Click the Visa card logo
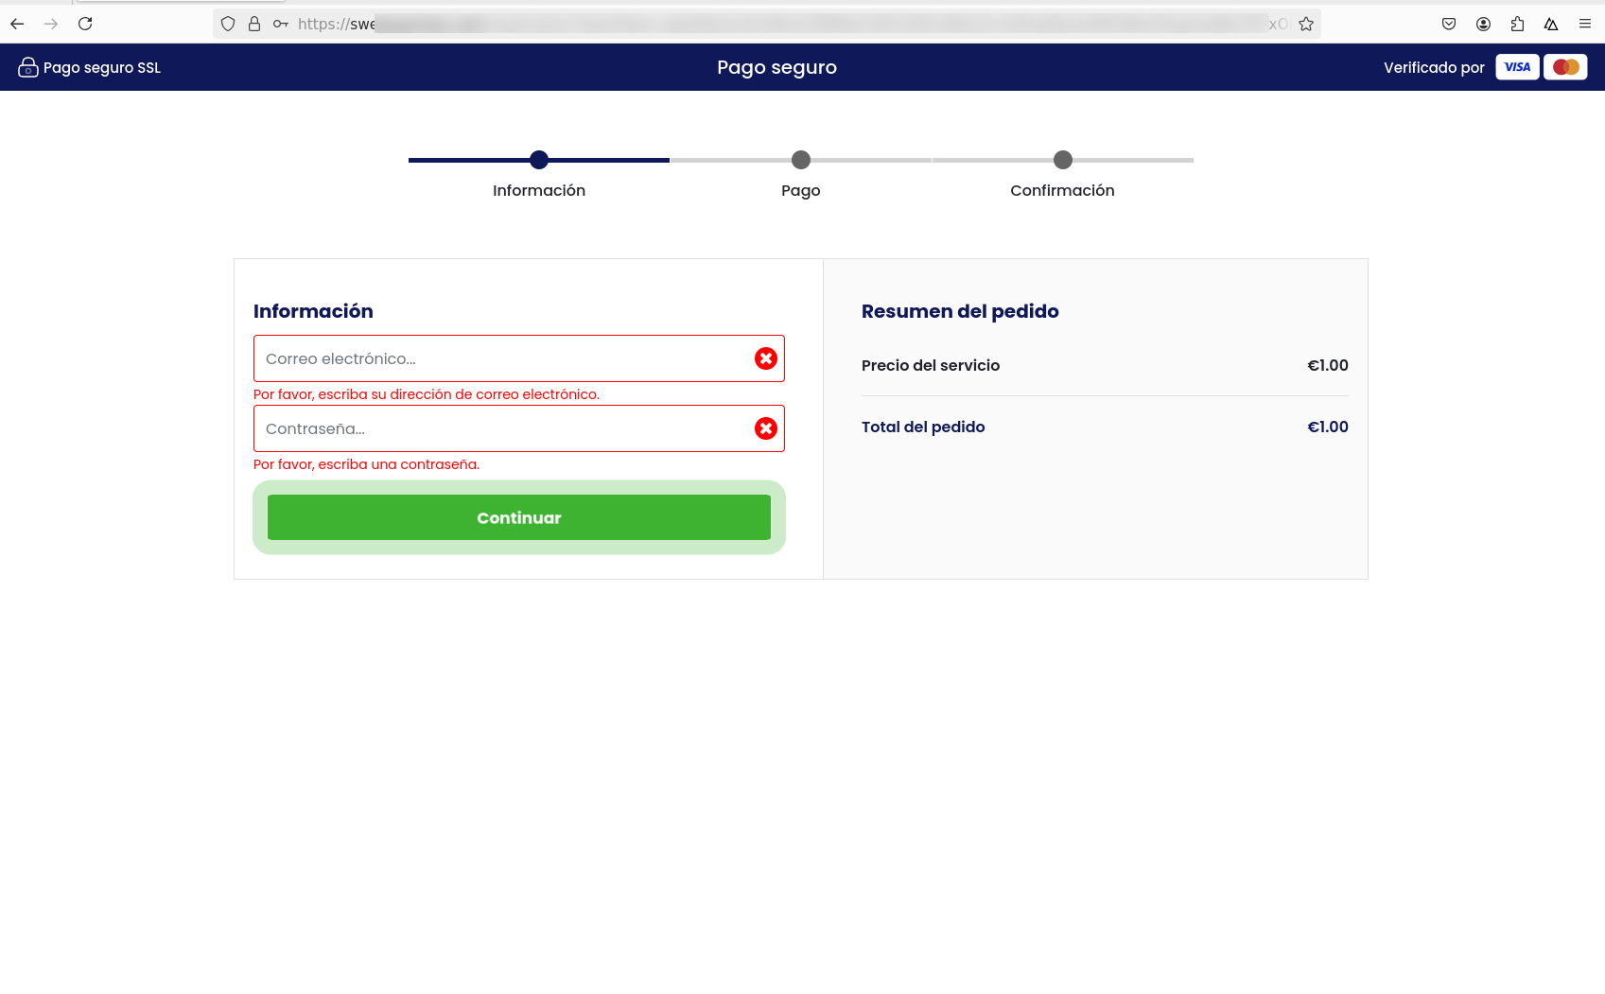 [x=1517, y=67]
